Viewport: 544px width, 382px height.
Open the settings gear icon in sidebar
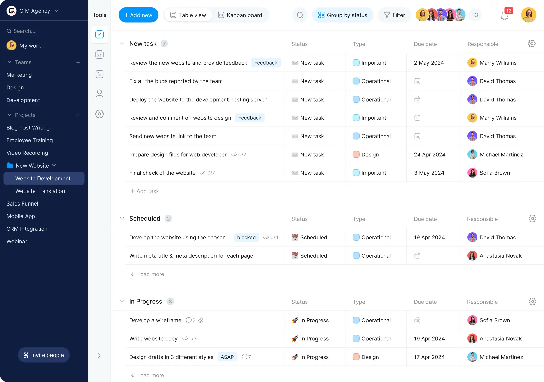[99, 114]
